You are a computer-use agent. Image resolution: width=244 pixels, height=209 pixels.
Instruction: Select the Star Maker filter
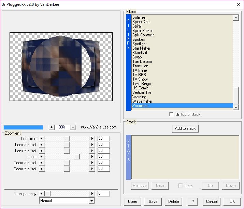coord(141,48)
